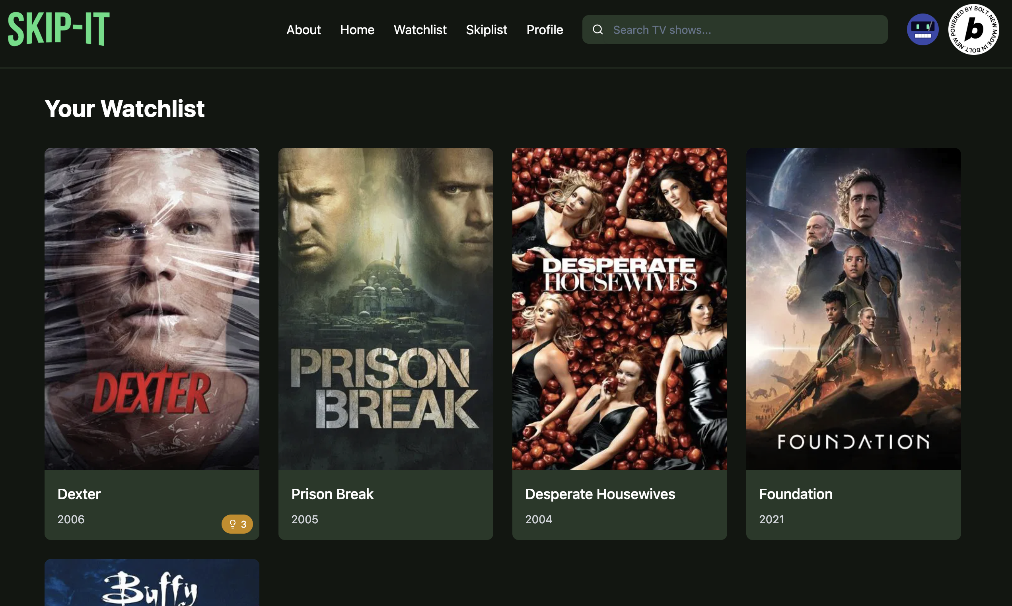Image resolution: width=1012 pixels, height=606 pixels.
Task: Open the Profile page
Action: (x=545, y=30)
